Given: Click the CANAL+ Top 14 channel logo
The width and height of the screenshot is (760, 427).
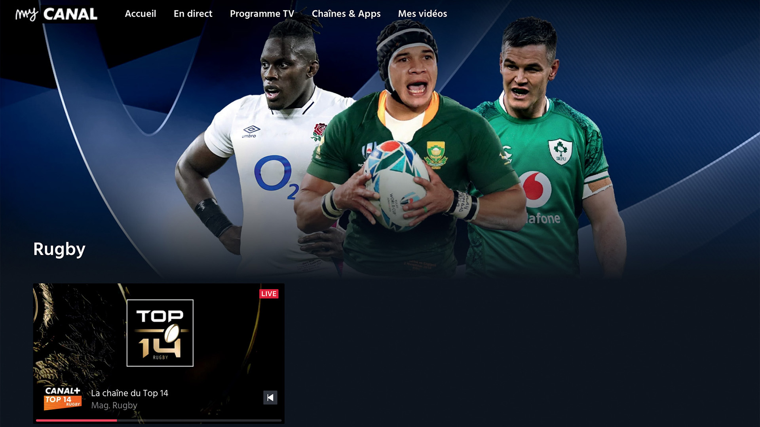Looking at the screenshot, I should click(63, 398).
